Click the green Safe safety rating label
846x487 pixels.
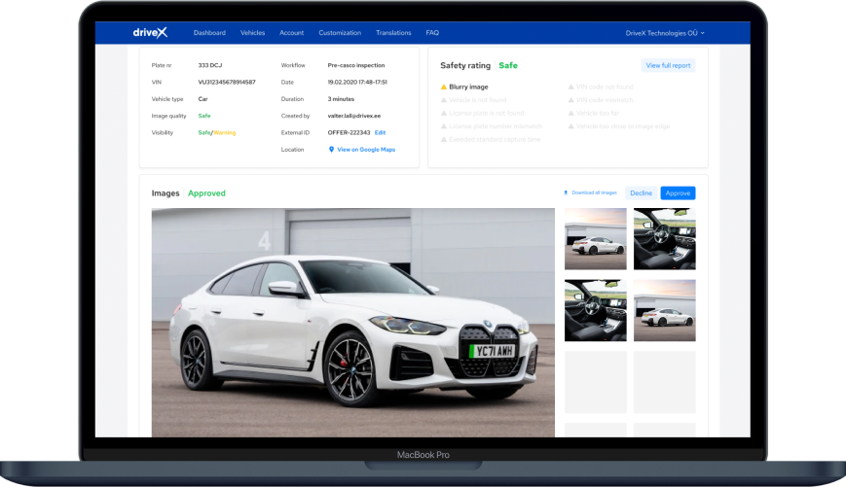pos(508,65)
